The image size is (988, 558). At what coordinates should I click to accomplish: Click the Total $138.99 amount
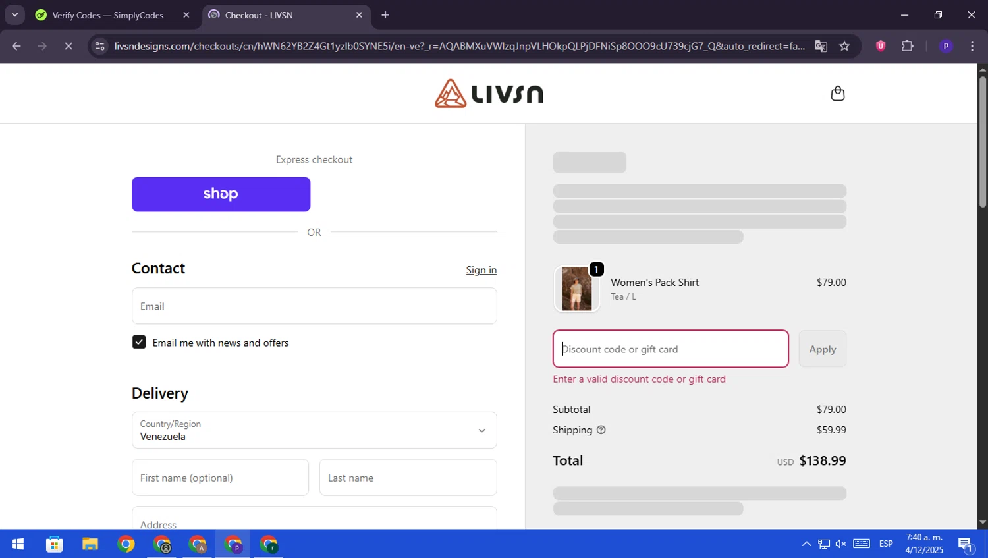pyautogui.click(x=823, y=460)
